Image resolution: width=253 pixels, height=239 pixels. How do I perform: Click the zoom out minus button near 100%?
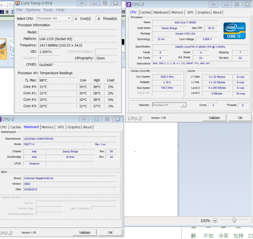click(x=215, y=220)
